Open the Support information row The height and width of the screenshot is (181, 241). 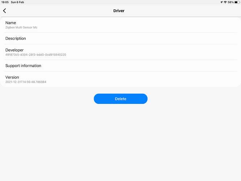coord(120,66)
